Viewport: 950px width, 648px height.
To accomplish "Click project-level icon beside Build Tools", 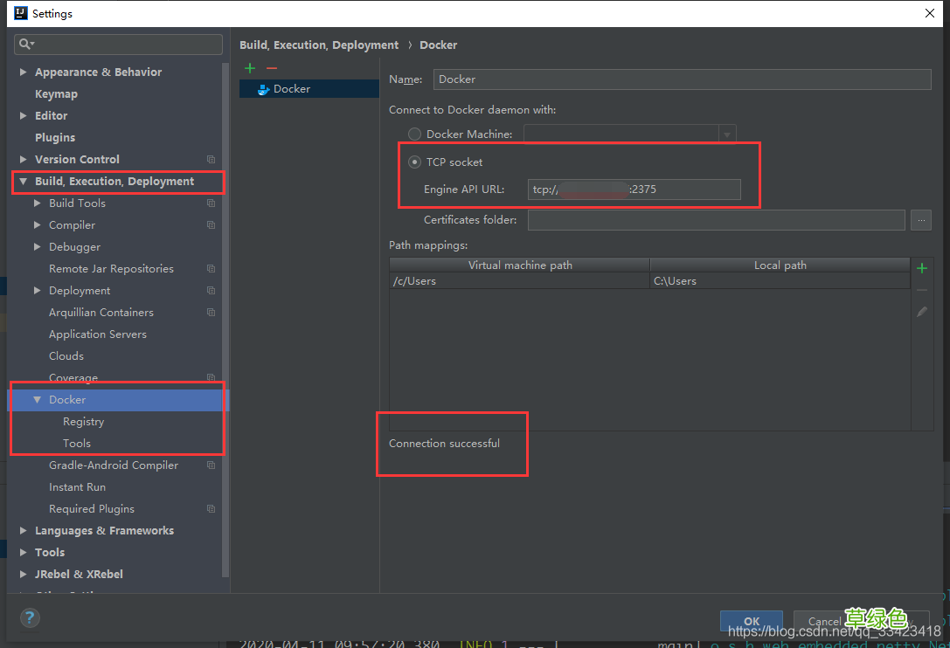I will pyautogui.click(x=211, y=203).
